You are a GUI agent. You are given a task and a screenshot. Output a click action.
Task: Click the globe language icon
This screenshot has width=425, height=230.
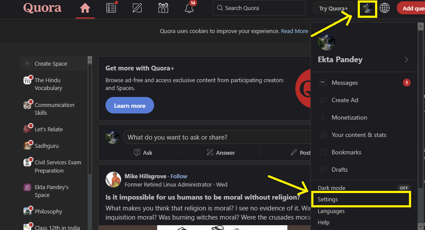tap(385, 8)
